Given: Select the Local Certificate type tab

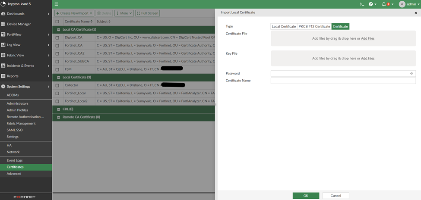Looking at the screenshot, I should tap(284, 27).
